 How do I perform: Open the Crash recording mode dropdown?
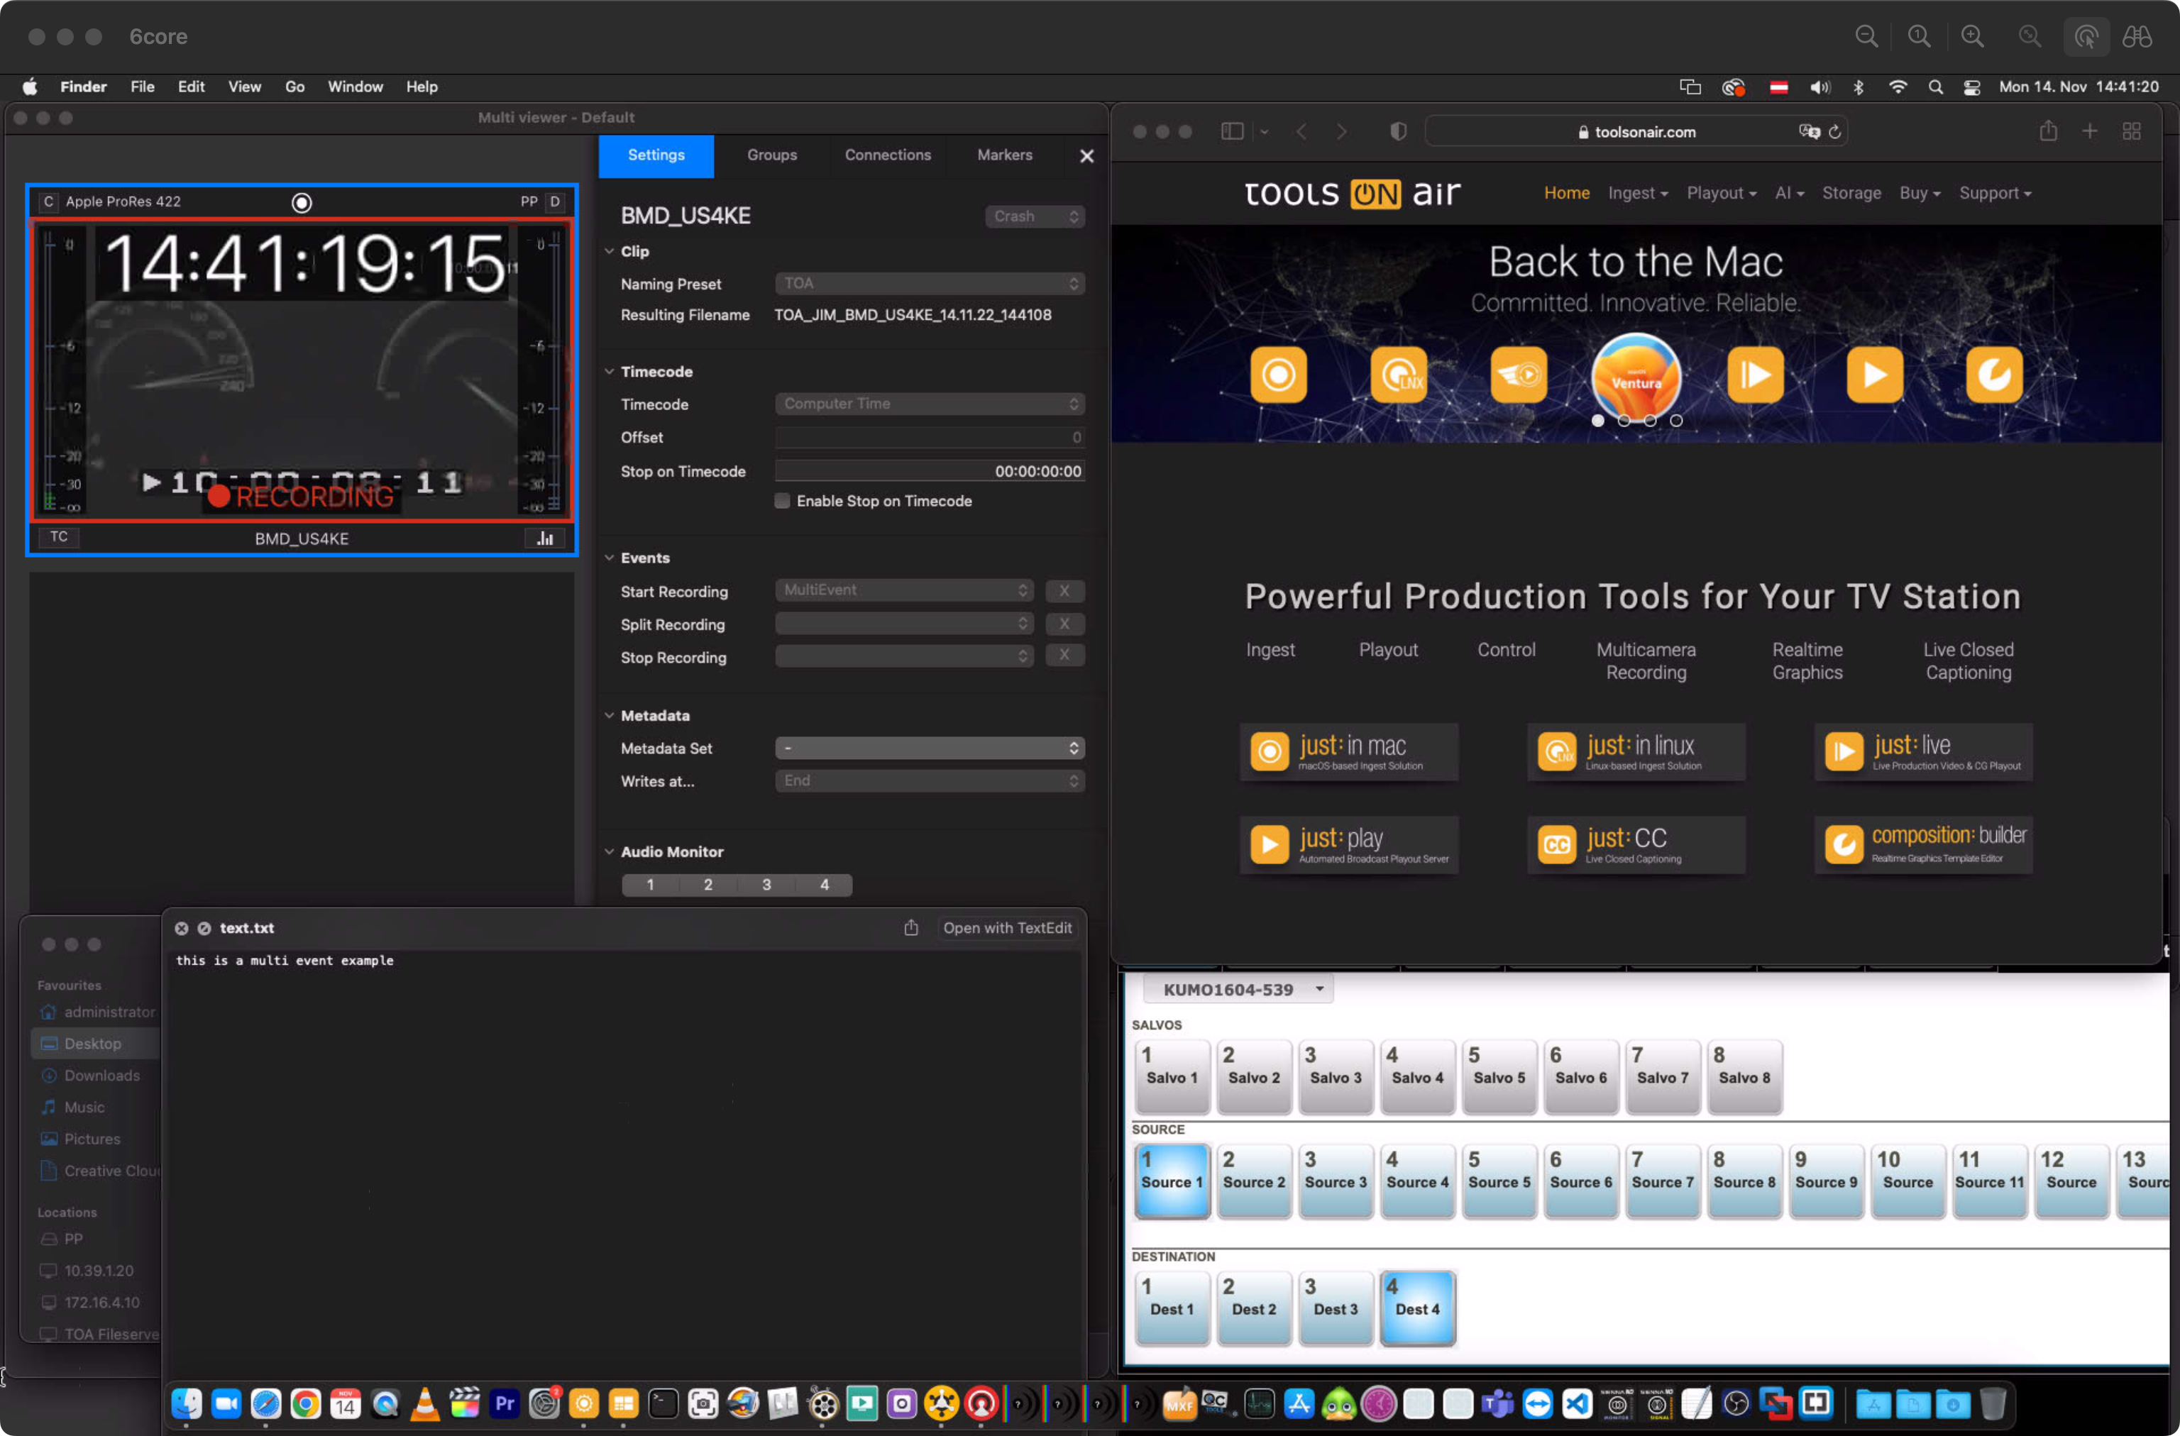click(x=1035, y=216)
